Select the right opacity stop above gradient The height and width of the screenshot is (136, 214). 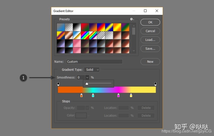point(155,84)
